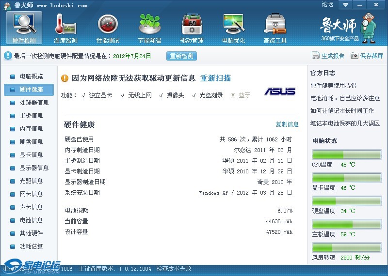Select 显卡信息 in the sidebar
388x276 pixels.
point(31,155)
